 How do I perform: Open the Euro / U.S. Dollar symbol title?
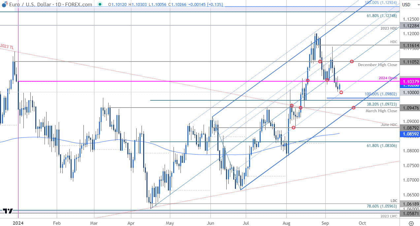point(50,5)
